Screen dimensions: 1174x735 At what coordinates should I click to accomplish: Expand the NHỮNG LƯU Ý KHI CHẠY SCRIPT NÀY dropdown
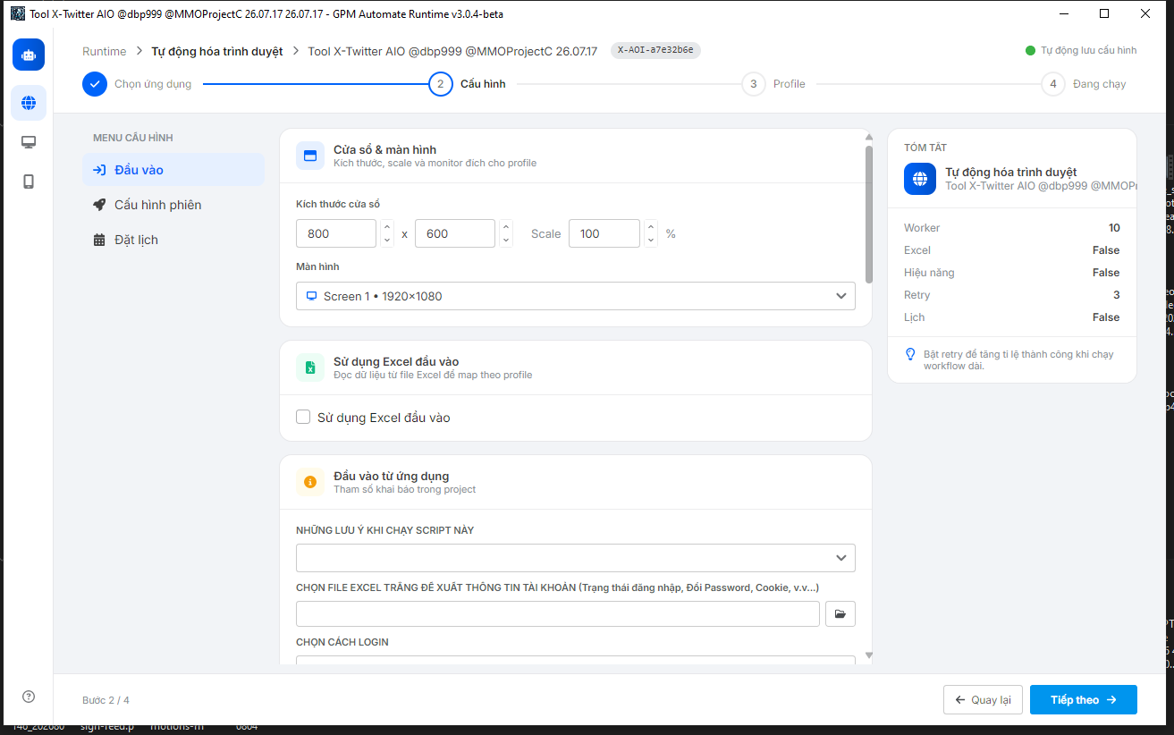pyautogui.click(x=576, y=557)
